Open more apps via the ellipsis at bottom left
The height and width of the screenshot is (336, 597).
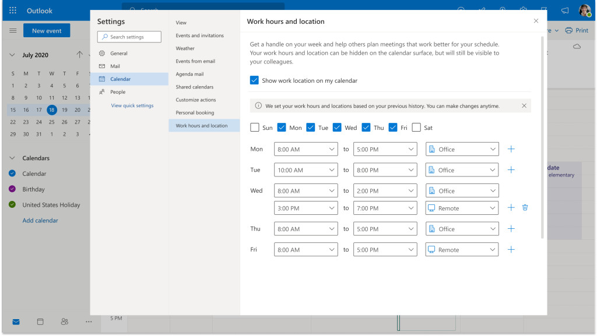coord(89,321)
